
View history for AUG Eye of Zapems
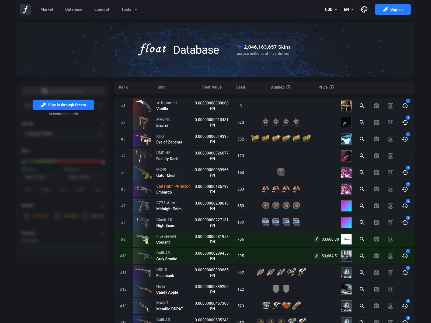pyautogui.click(x=405, y=139)
